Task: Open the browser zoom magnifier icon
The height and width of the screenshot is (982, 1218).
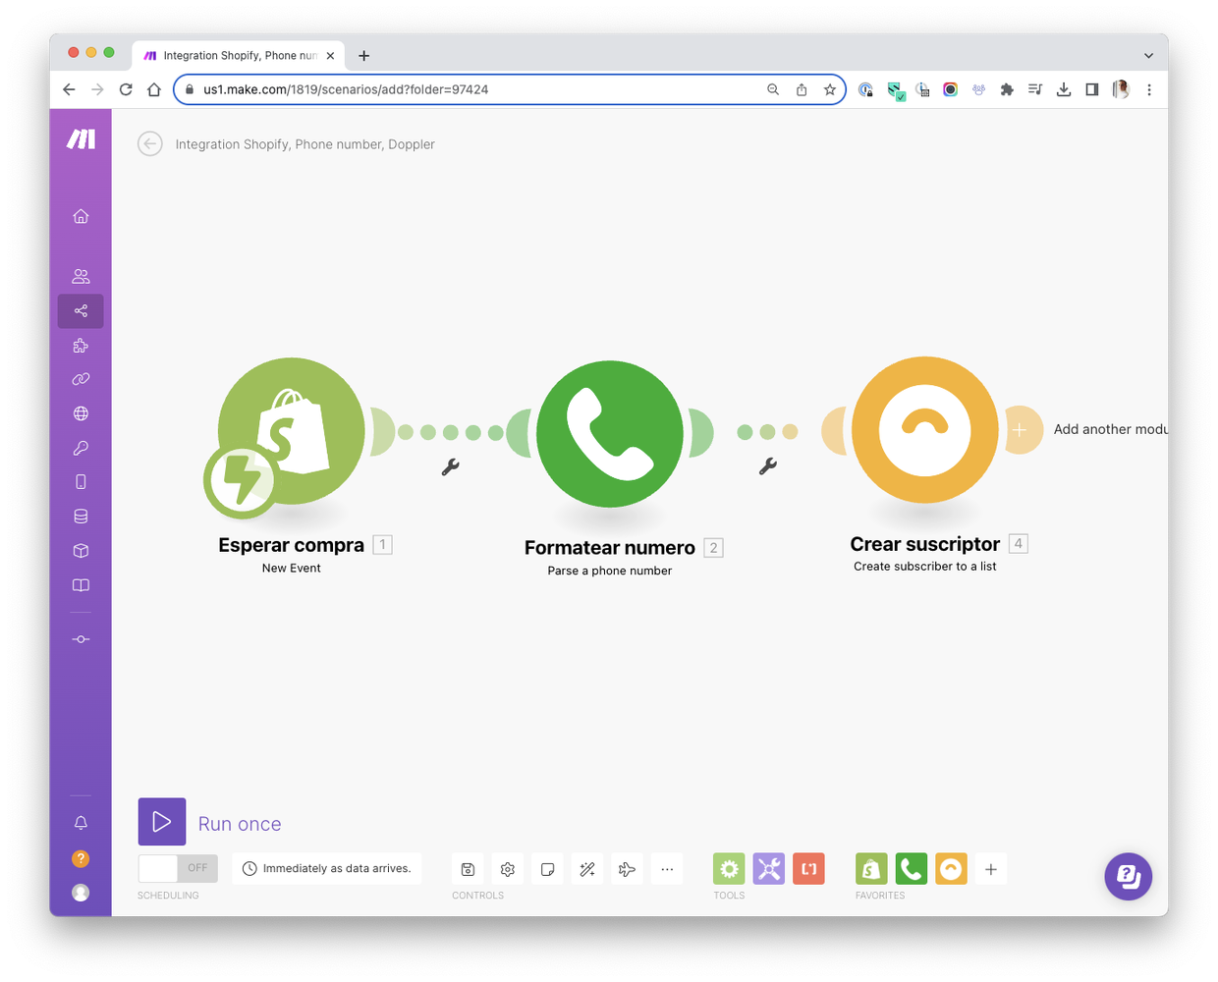Action: point(773,89)
